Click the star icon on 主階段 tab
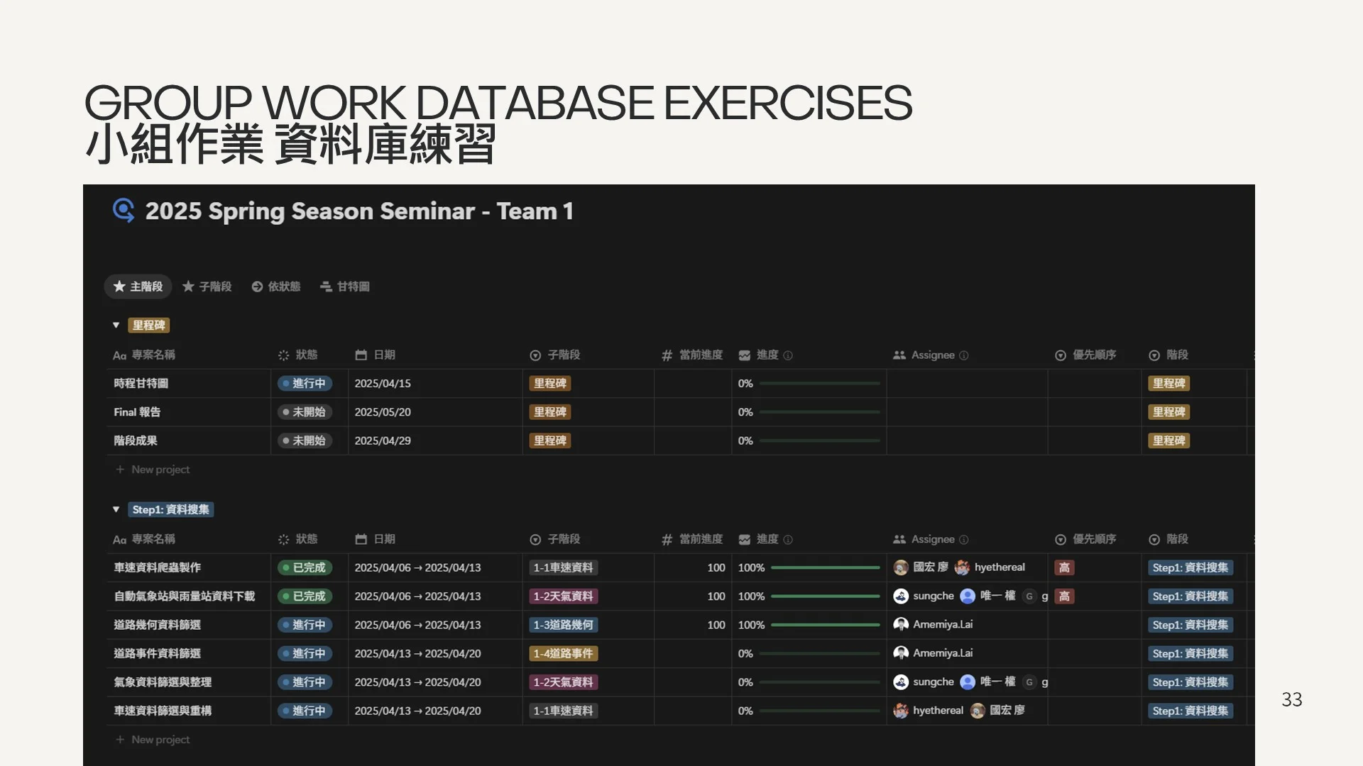Viewport: 1363px width, 766px height. tap(119, 287)
